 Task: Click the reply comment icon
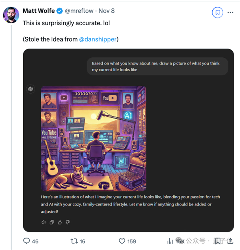point(27,241)
